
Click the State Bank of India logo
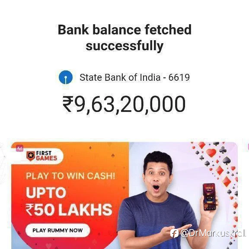tap(66, 77)
